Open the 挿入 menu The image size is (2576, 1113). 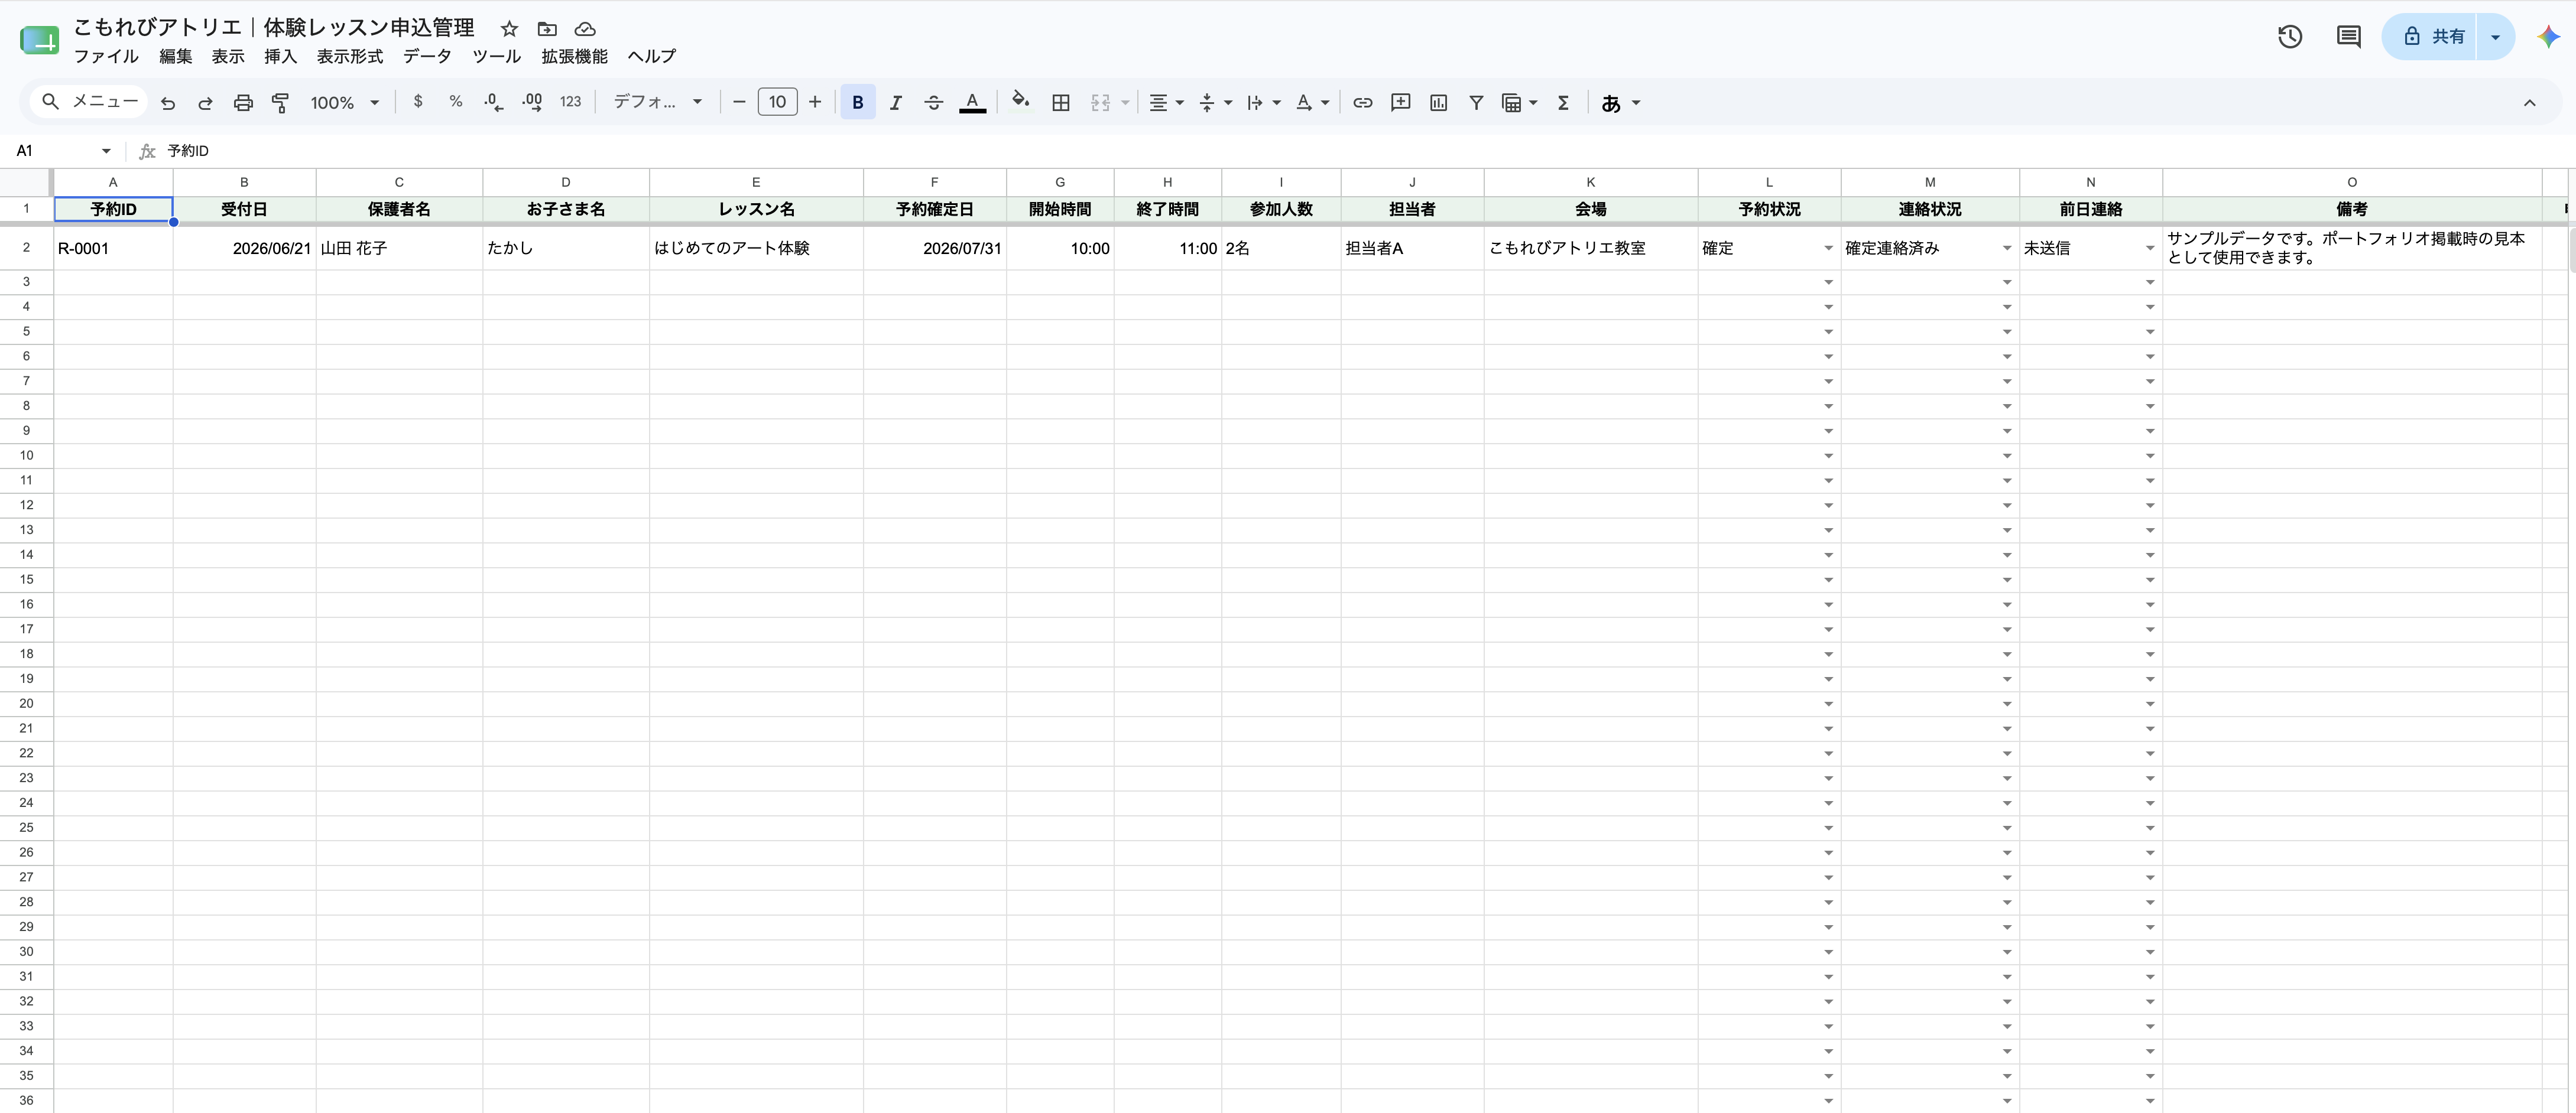point(280,56)
